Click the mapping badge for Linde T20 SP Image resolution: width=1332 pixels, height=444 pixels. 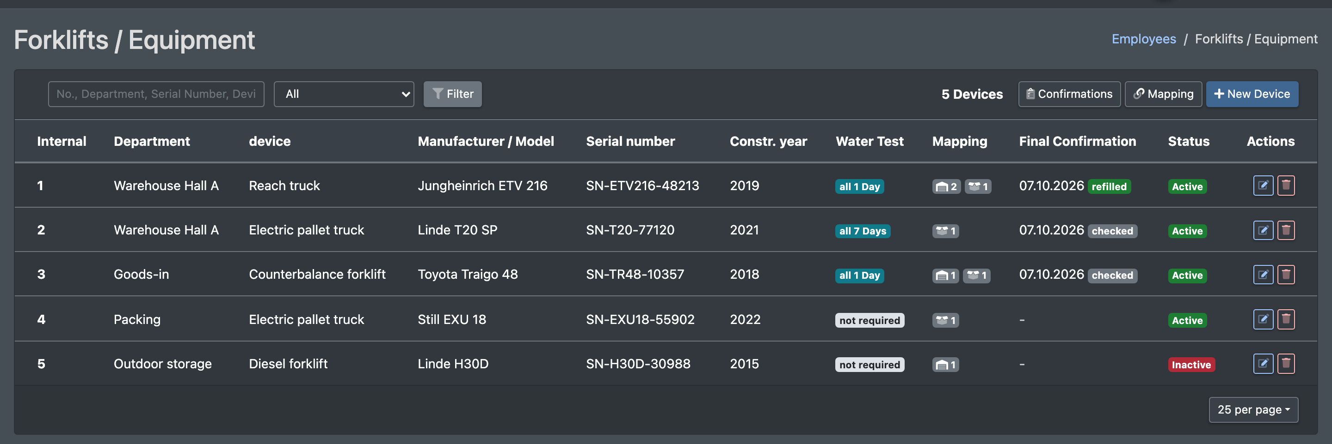pyautogui.click(x=945, y=231)
